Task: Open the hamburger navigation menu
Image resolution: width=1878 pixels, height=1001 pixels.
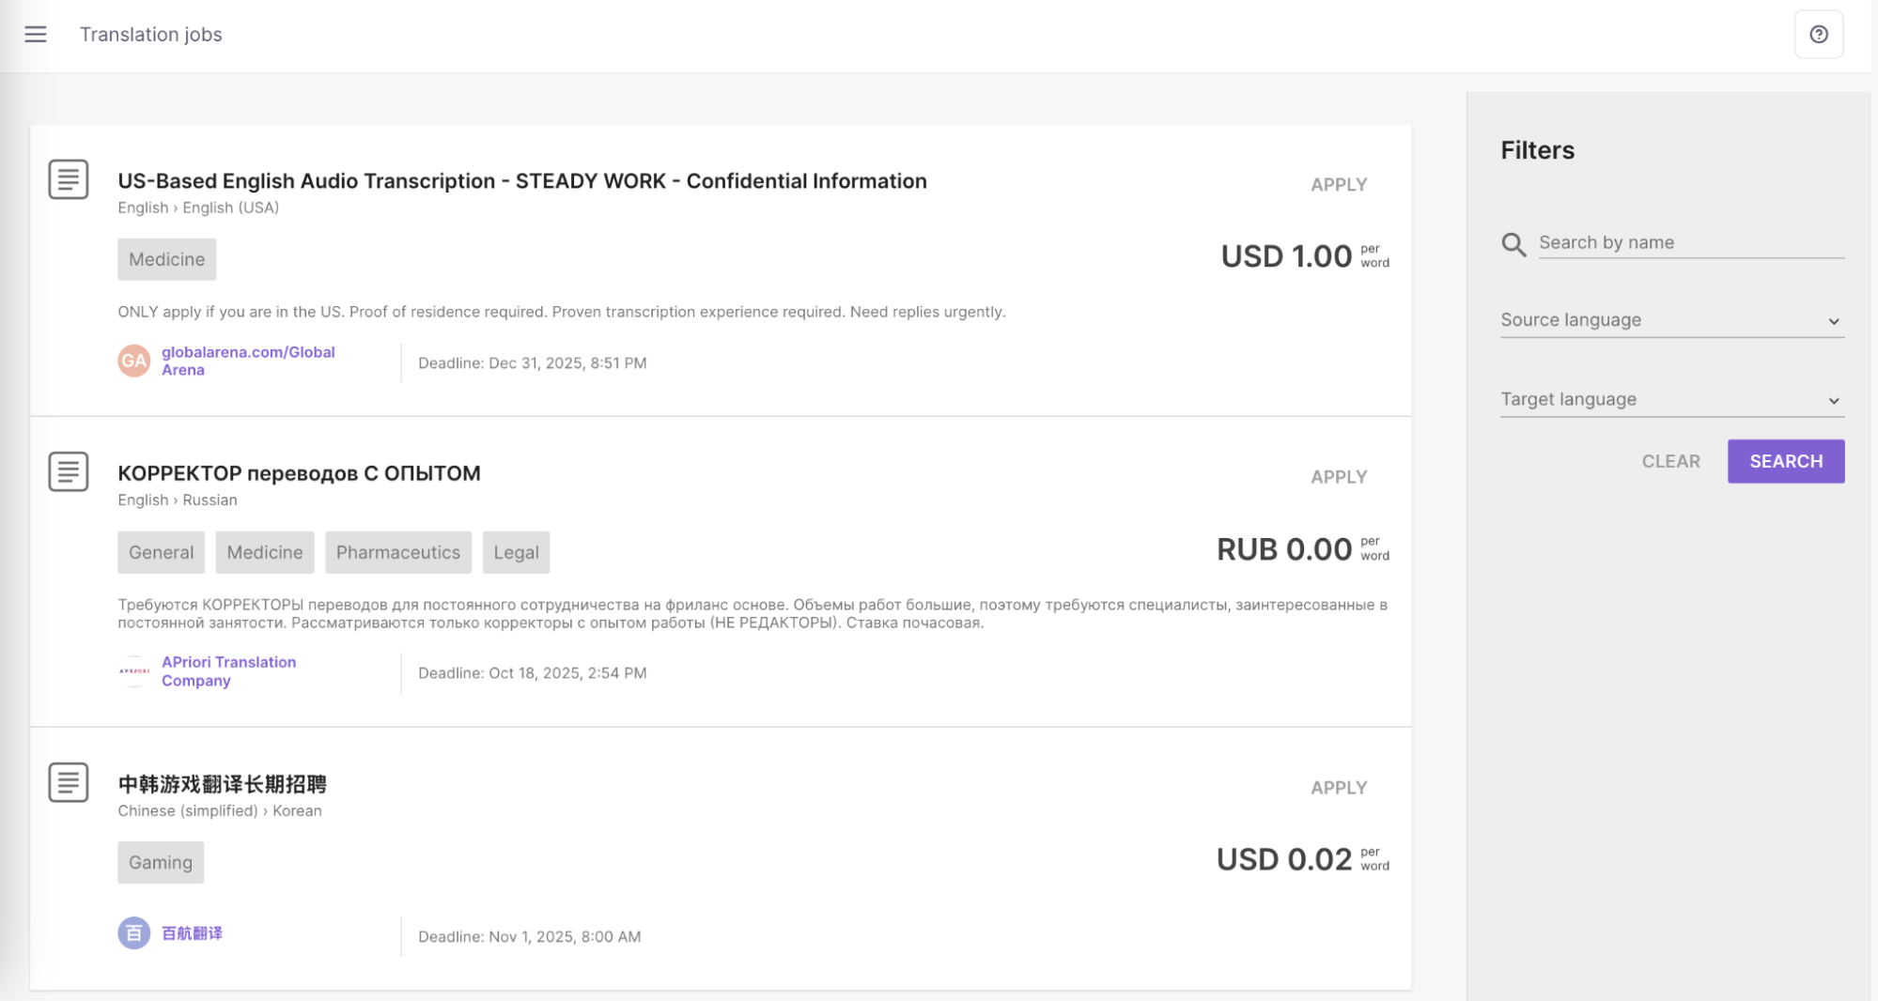Action: point(36,35)
